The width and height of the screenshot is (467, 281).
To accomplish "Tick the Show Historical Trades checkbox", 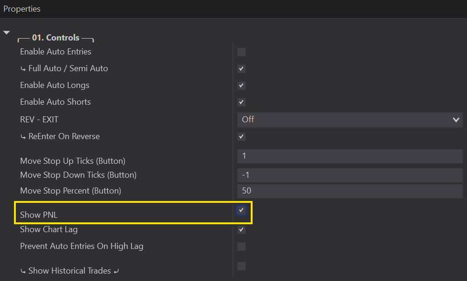I will (x=241, y=266).
